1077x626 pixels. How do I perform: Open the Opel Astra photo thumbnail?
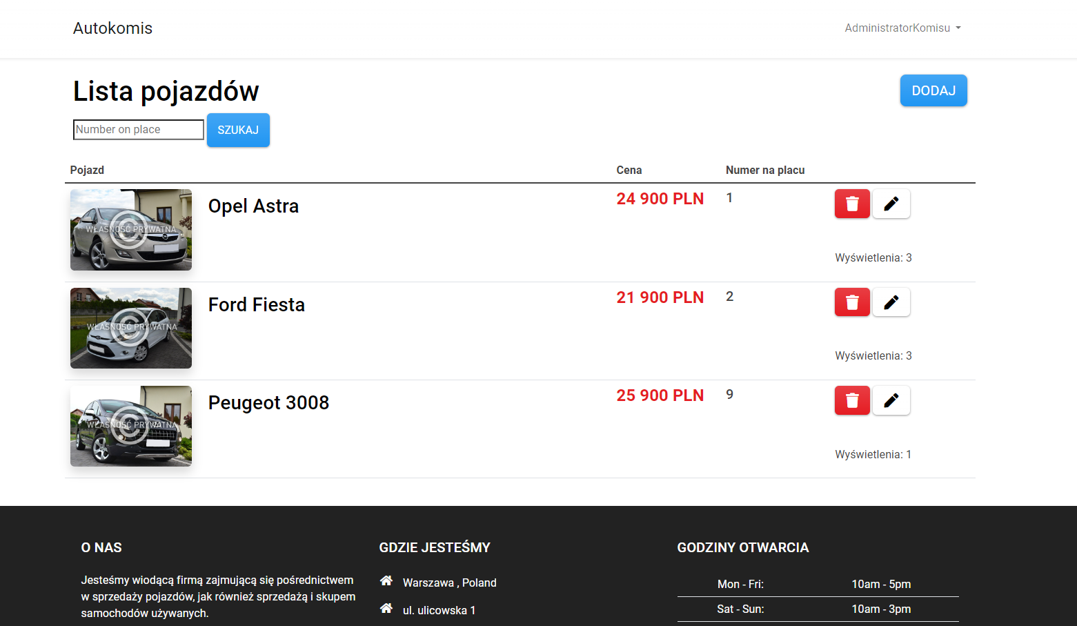131,230
